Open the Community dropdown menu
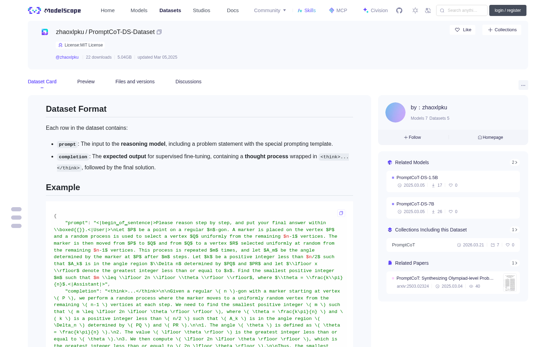This screenshot has width=556, height=347. click(x=270, y=10)
